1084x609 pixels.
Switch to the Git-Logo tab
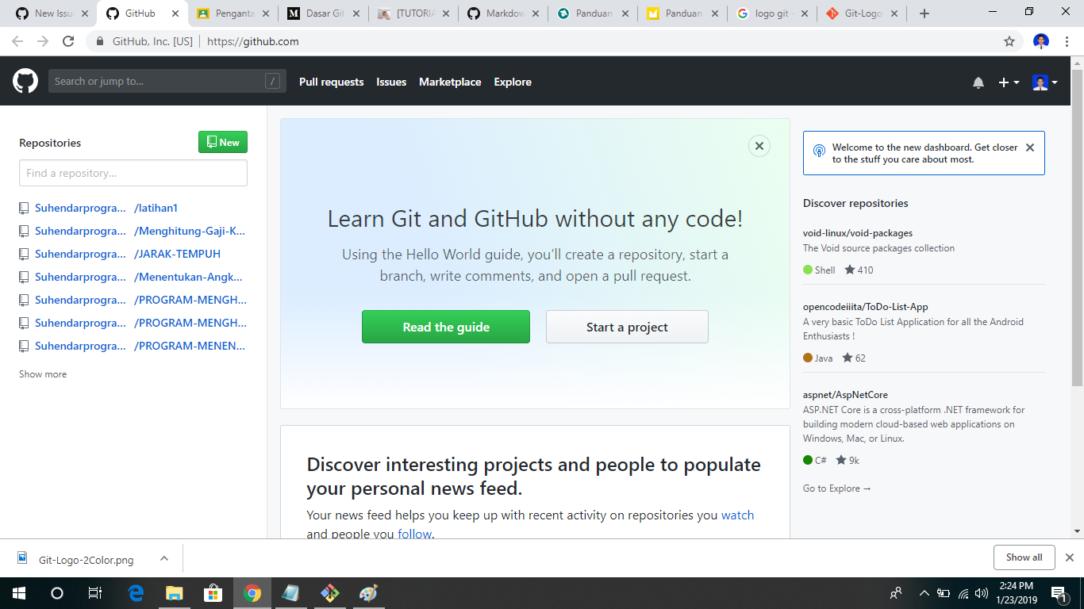coord(863,13)
